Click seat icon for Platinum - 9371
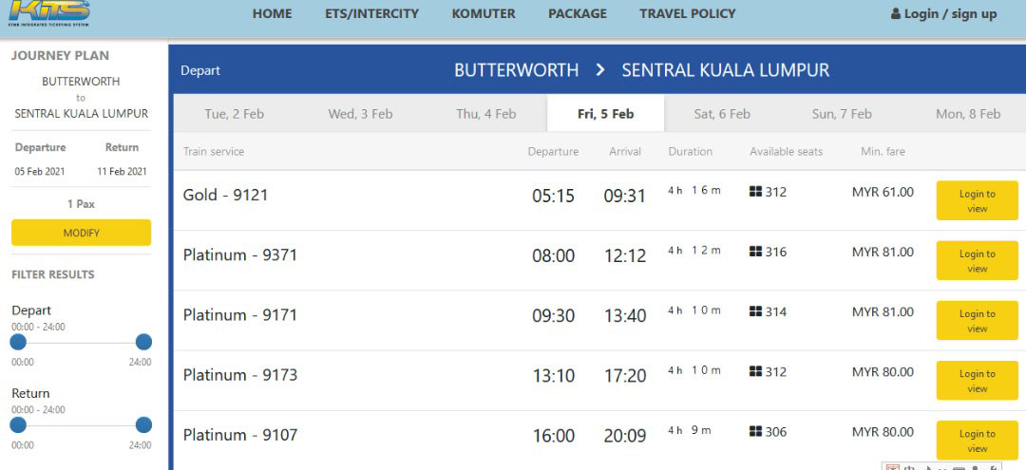Screen dimensions: 1026x470 [x=756, y=252]
